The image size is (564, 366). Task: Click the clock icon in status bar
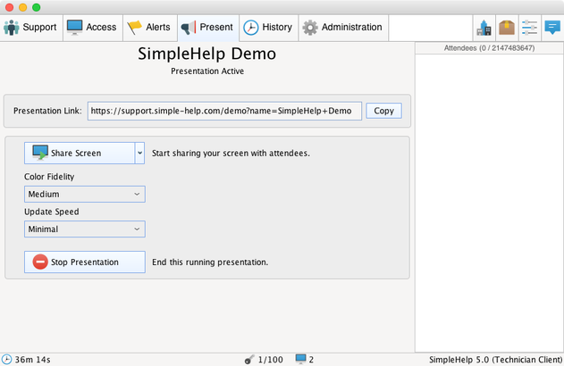point(6,360)
